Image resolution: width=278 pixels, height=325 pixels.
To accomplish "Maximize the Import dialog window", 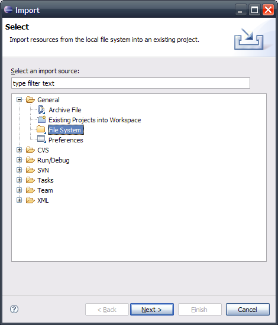I will (x=254, y=9).
